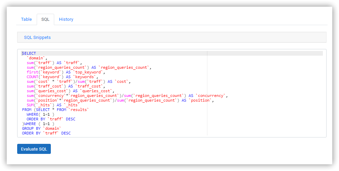Screen dimensions: 339x171
Task: Click the SUM(`_hits`) line
Action: click(x=53, y=105)
